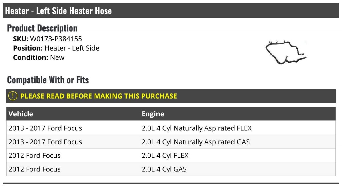Click the SKU number W0173-P384155
This screenshot has height=187, width=342.
click(x=56, y=39)
